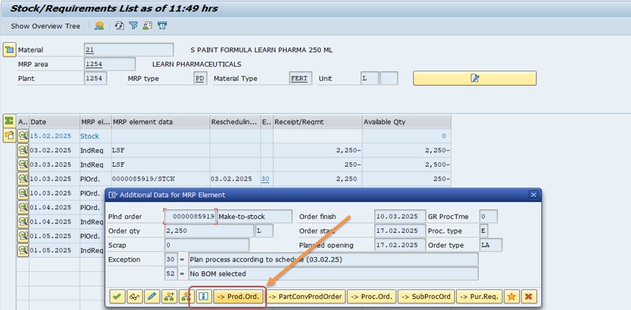Click -> Pur.Req. button
631x310 pixels.
(480, 297)
